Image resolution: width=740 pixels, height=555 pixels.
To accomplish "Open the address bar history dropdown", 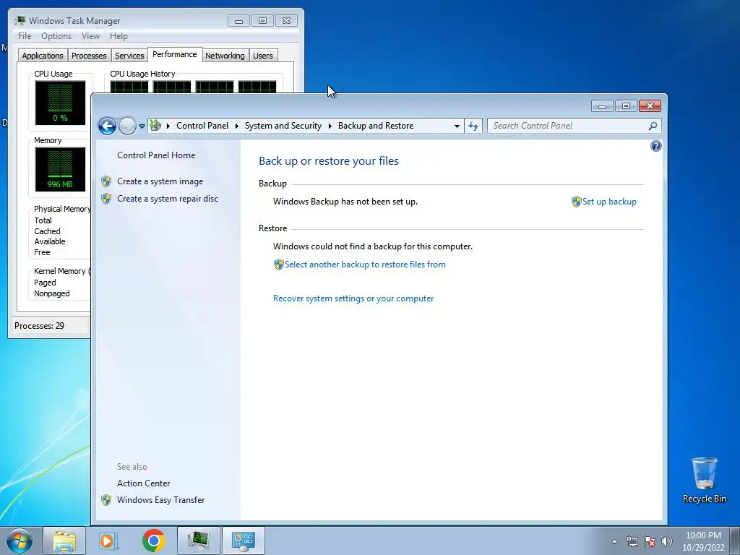I will point(457,126).
